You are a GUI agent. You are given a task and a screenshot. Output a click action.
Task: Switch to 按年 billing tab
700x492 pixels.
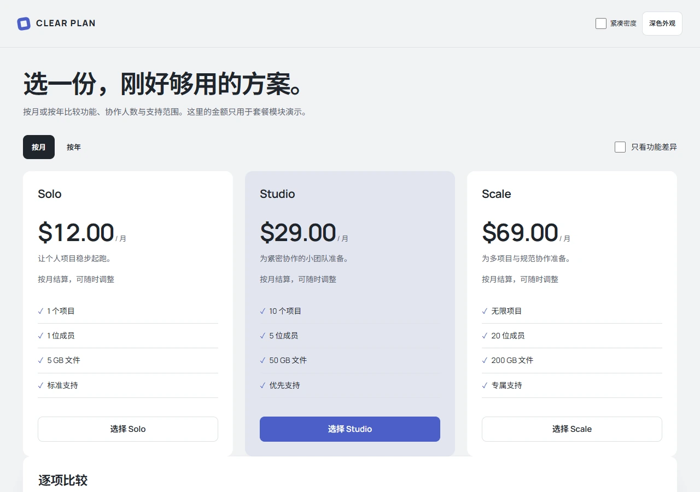tap(74, 147)
